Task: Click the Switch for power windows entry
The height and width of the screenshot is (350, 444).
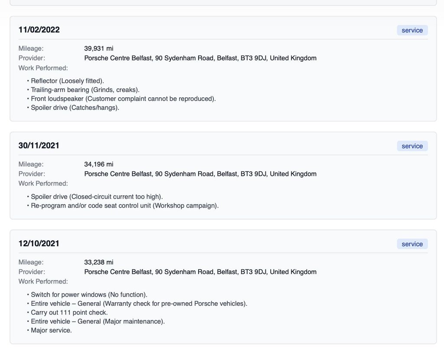Action: click(x=89, y=295)
